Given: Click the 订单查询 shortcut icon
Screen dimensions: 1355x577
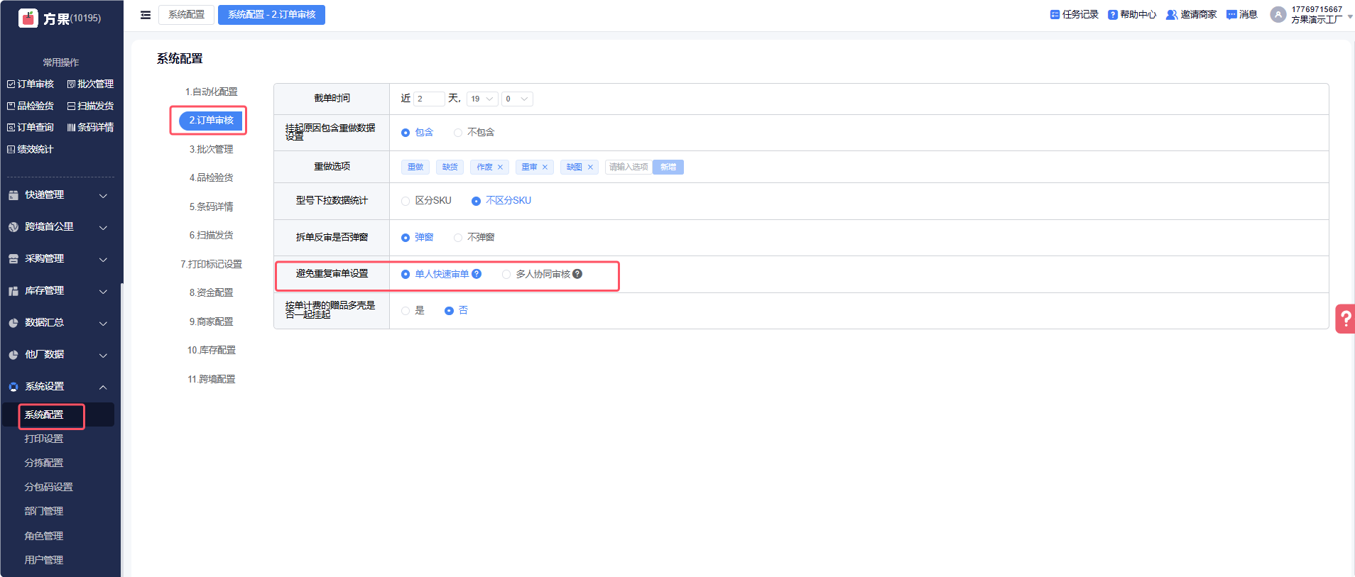Looking at the screenshot, I should [x=11, y=127].
